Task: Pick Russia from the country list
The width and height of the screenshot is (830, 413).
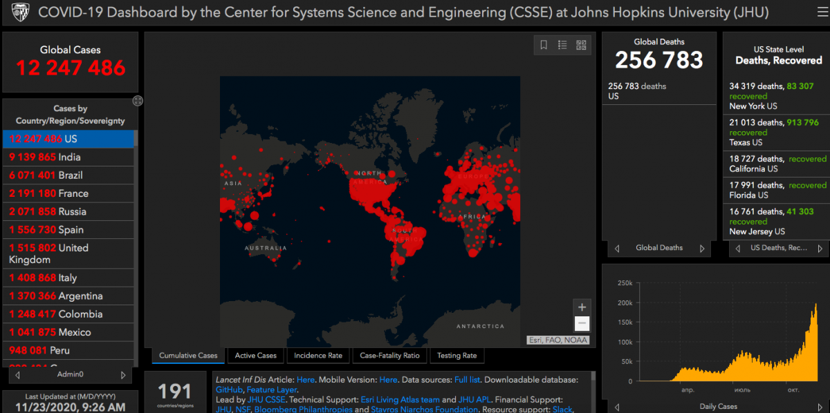Action: tap(68, 211)
